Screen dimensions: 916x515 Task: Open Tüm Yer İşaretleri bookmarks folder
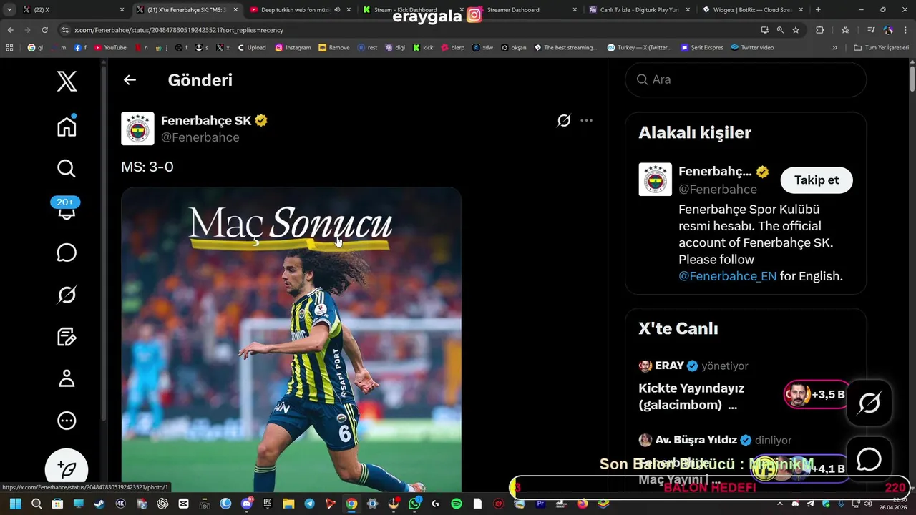point(881,48)
